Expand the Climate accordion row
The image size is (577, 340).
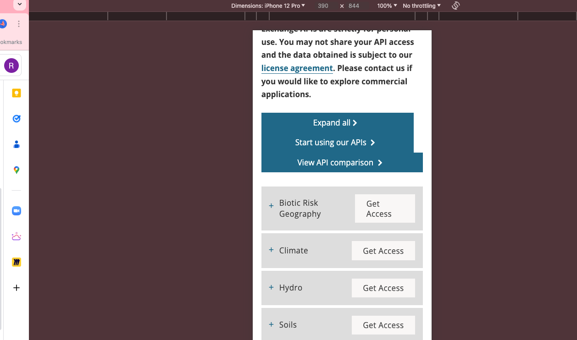point(271,250)
